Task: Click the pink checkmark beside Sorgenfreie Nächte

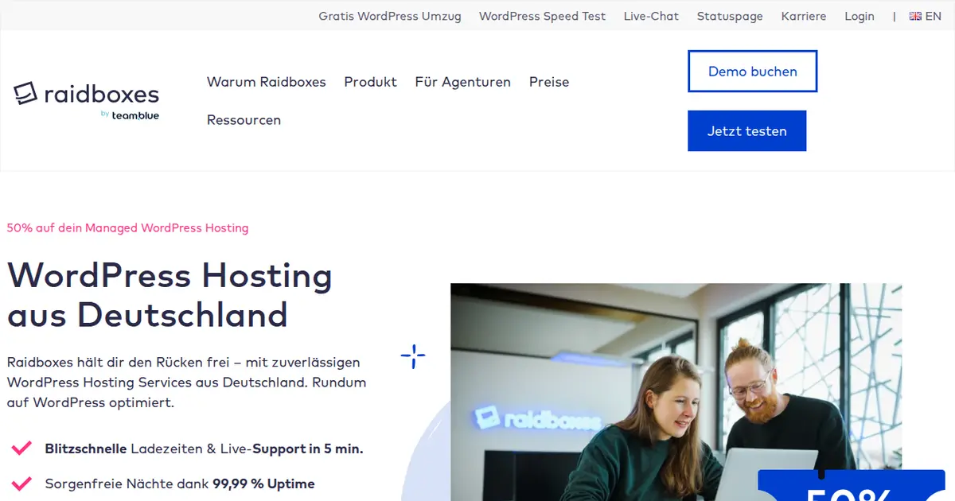Action: (x=21, y=484)
